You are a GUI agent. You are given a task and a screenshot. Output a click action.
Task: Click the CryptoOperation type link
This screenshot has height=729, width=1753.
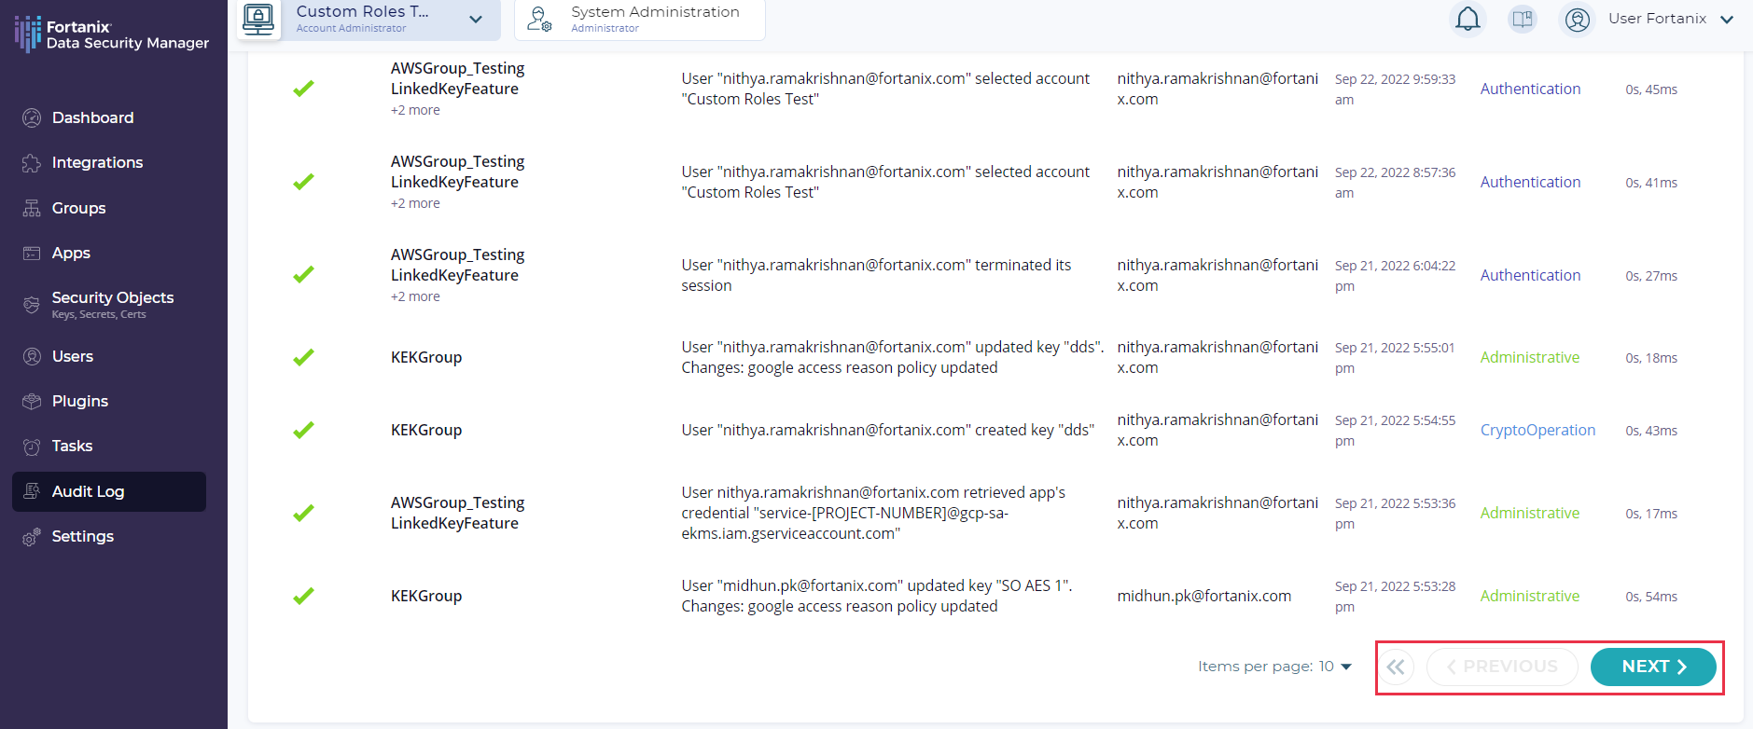pyautogui.click(x=1537, y=430)
